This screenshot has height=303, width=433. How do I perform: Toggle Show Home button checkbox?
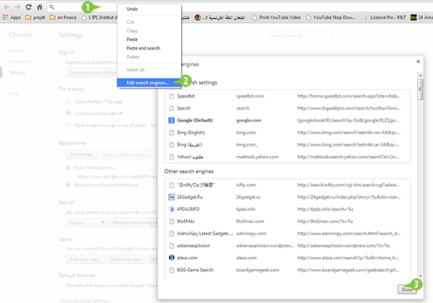(69, 168)
